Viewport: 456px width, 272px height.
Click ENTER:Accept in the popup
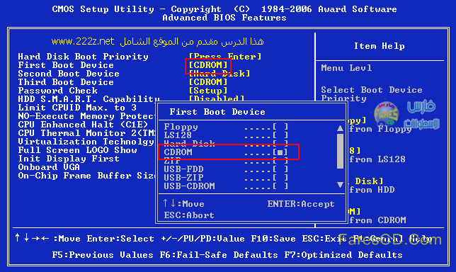[x=301, y=204]
